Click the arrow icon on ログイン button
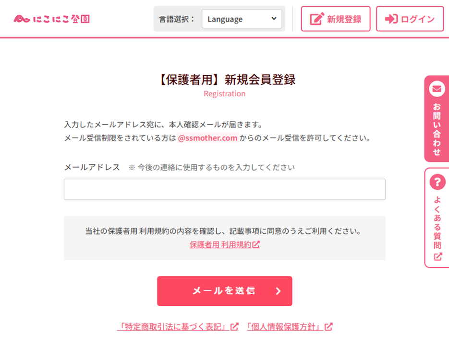Image resolution: width=449 pixels, height=345 pixels. [392, 18]
